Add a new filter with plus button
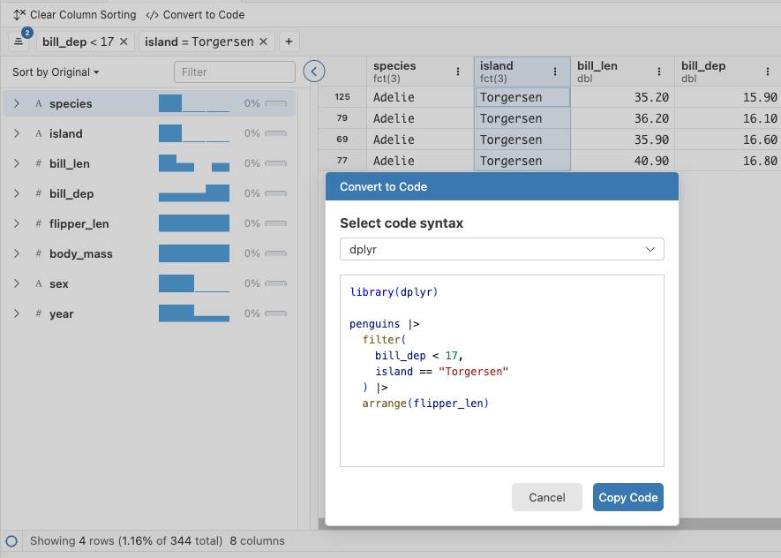The image size is (781, 558). click(x=289, y=41)
